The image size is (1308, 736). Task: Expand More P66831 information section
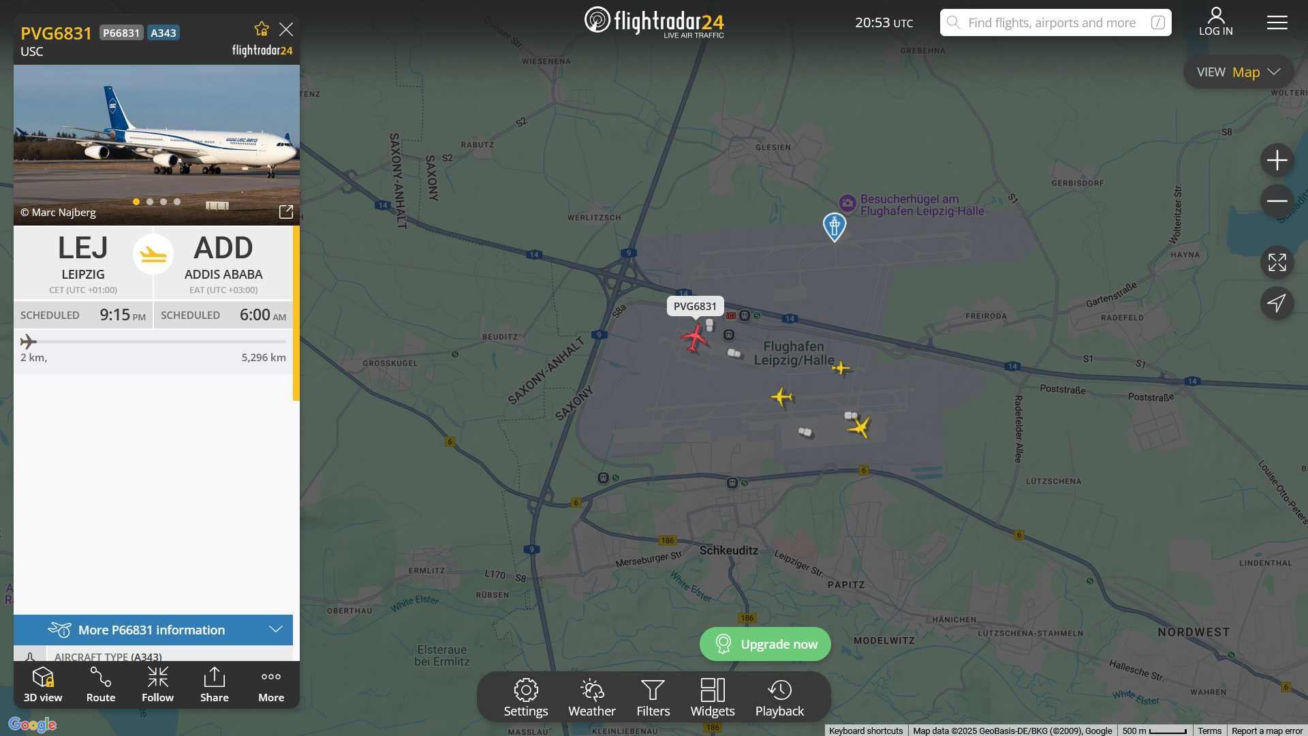153,630
